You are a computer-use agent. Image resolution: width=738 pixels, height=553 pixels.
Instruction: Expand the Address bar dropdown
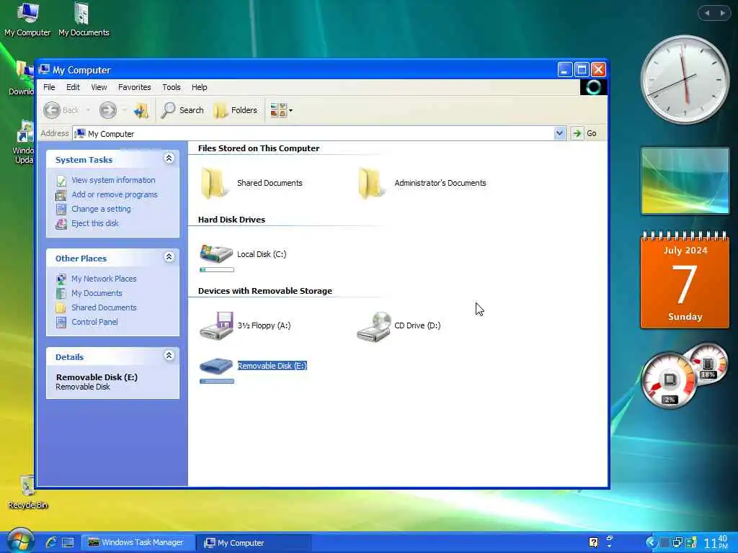[559, 133]
